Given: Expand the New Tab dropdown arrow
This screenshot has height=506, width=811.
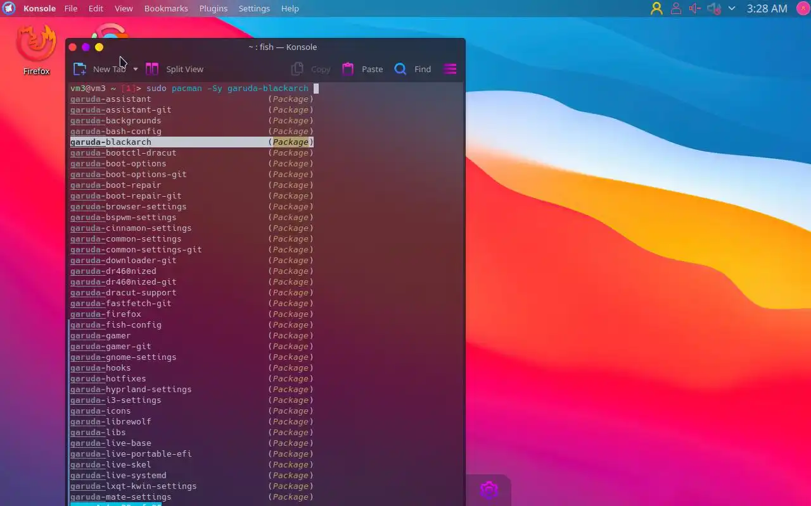Looking at the screenshot, I should tap(135, 69).
